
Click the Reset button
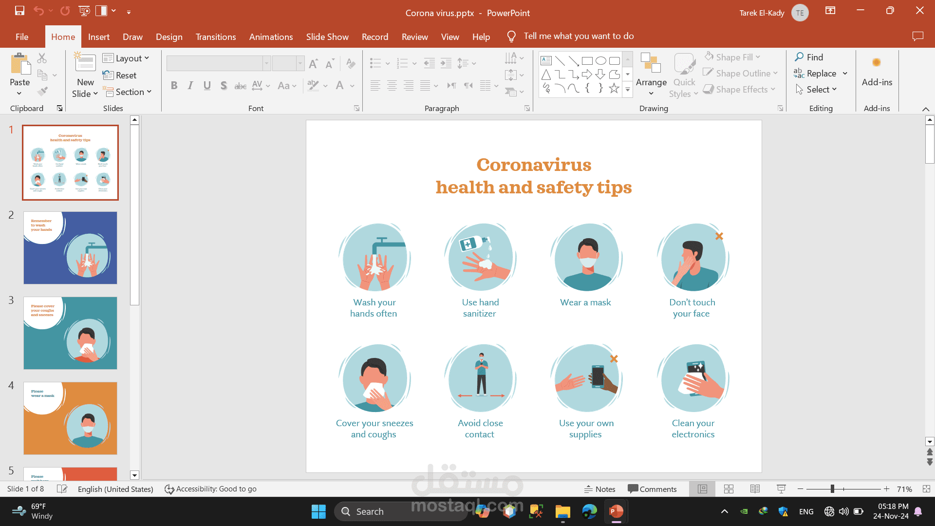coord(120,75)
